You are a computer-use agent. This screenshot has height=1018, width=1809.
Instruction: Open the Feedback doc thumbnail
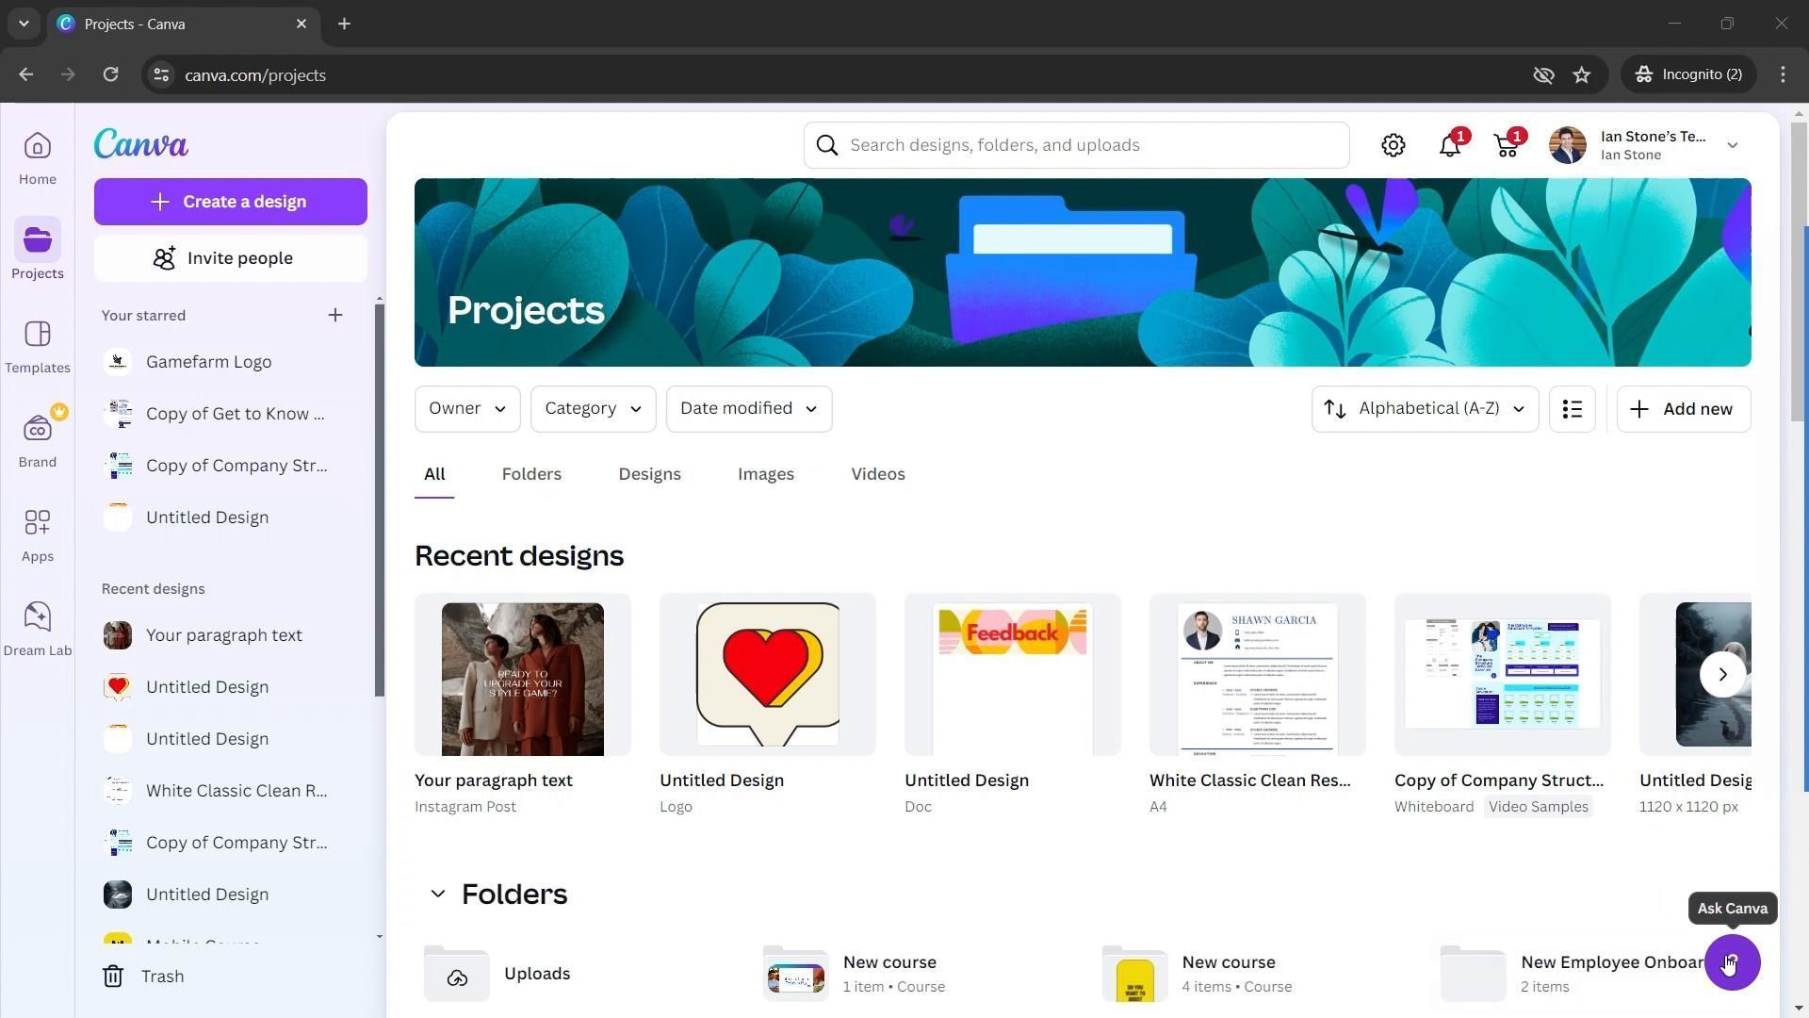[1013, 675]
